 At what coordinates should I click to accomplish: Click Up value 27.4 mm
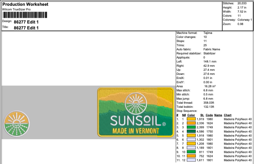[x=209, y=70]
